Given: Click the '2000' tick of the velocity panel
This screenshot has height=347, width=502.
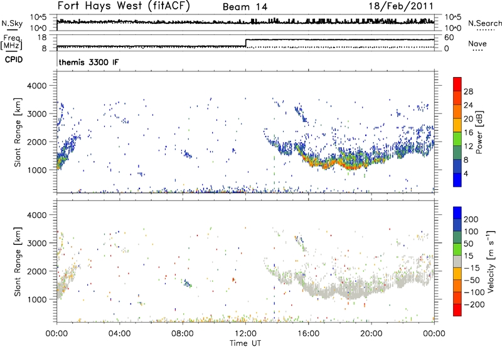Looking at the screenshot, I should click(36, 271).
